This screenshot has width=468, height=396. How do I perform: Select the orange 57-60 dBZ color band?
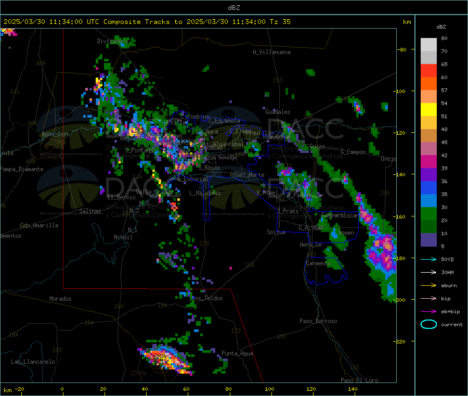(x=428, y=84)
